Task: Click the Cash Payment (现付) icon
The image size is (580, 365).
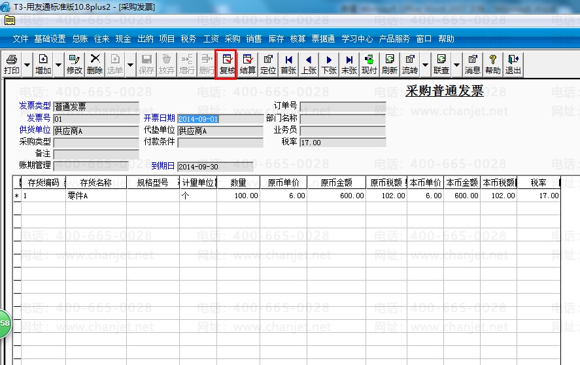Action: 369,64
